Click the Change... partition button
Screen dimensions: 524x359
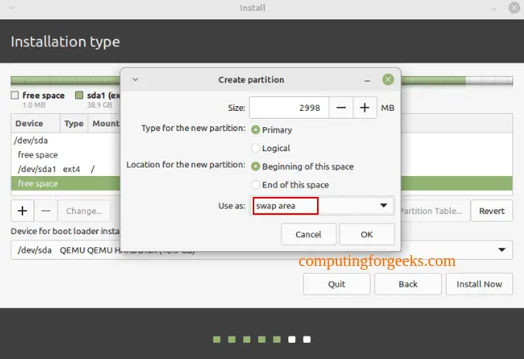[84, 211]
